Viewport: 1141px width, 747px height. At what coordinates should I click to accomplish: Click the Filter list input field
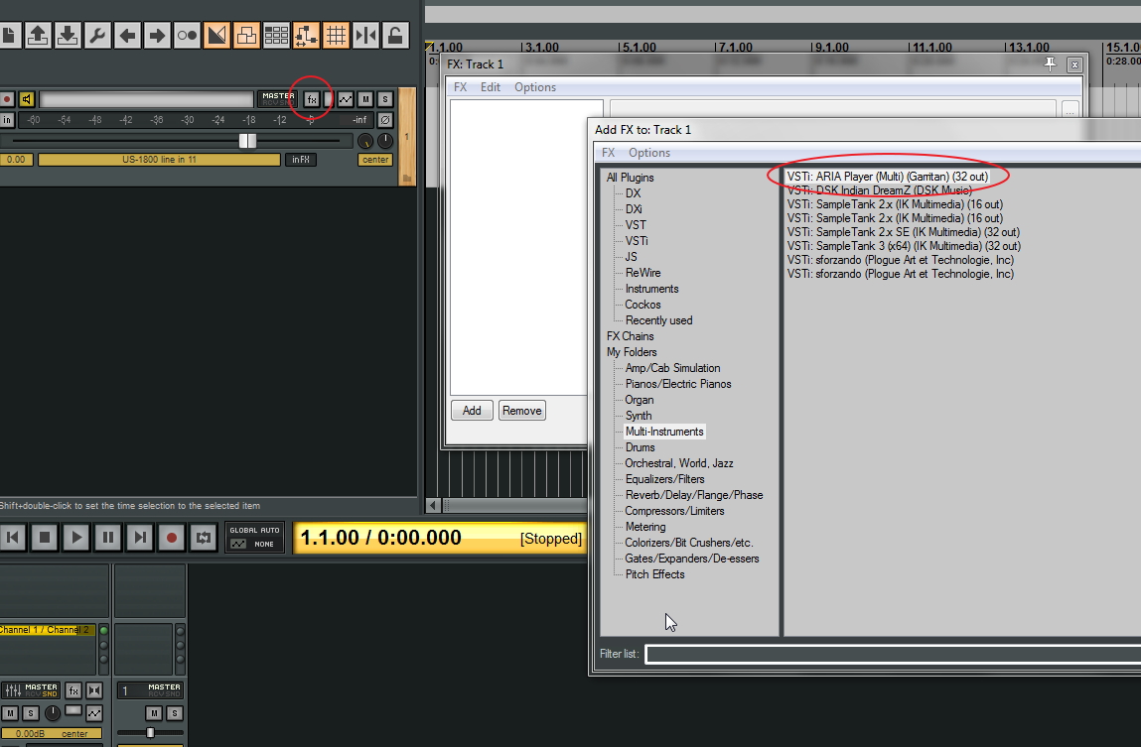click(x=893, y=654)
